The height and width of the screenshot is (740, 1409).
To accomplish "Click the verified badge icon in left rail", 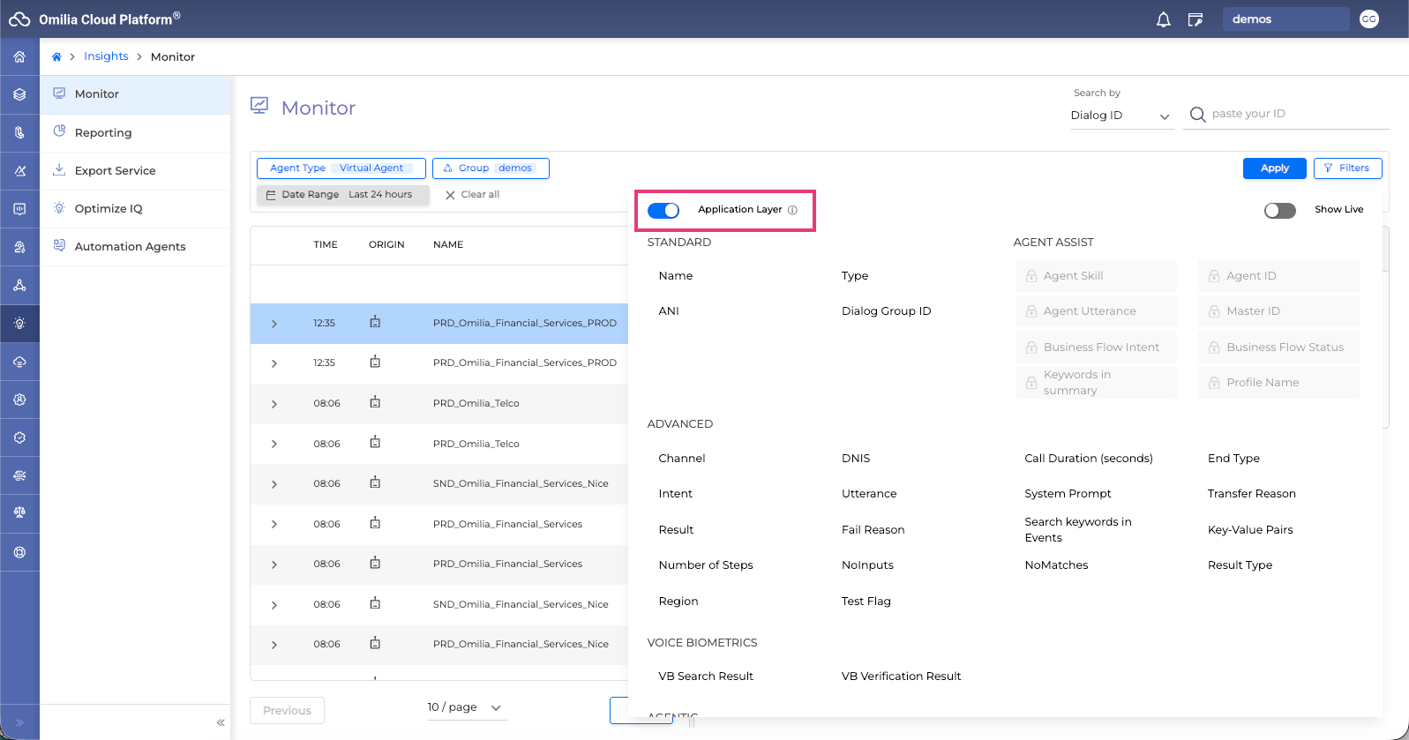I will click(19, 437).
